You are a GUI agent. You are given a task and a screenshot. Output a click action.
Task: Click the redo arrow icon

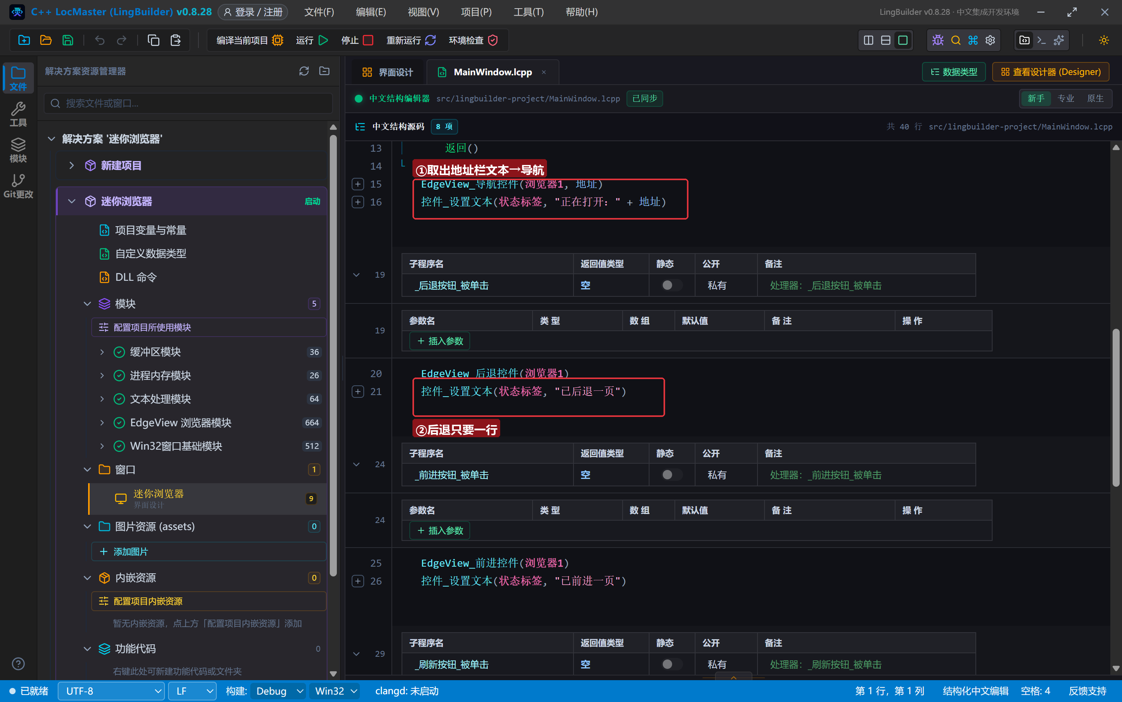[x=122, y=41]
